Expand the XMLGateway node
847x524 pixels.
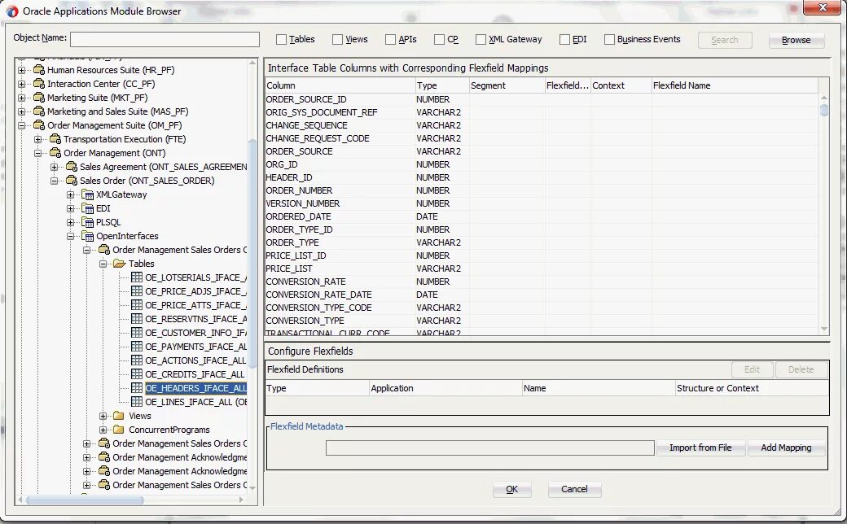click(x=70, y=194)
